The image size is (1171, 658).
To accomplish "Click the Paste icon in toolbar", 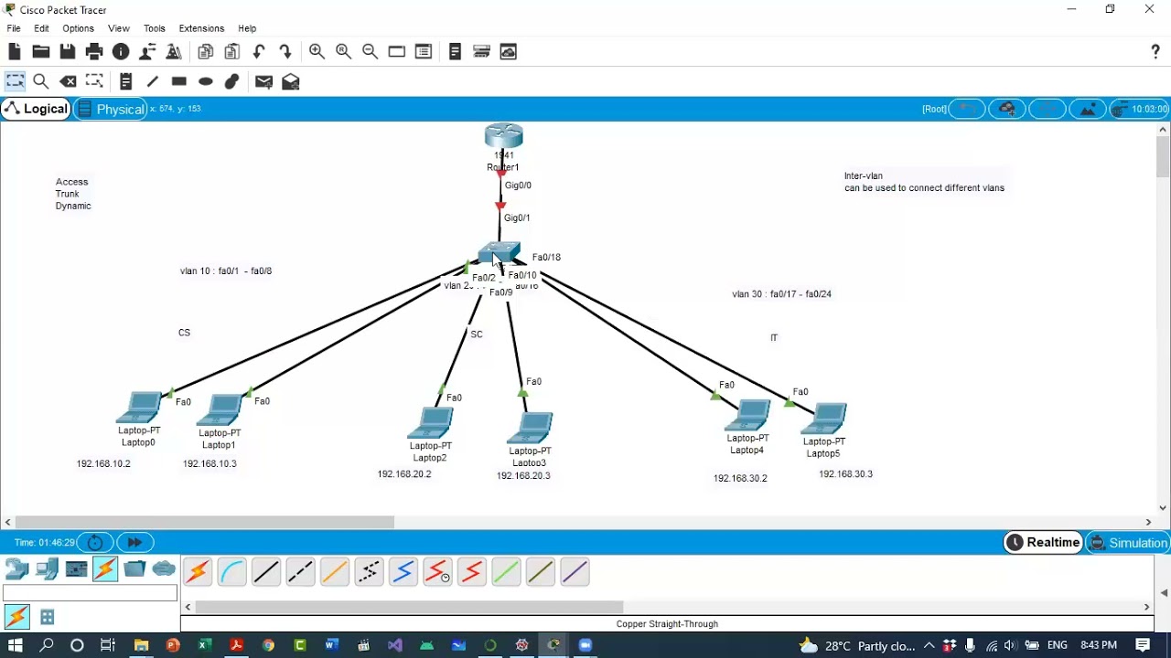I will click(x=232, y=52).
